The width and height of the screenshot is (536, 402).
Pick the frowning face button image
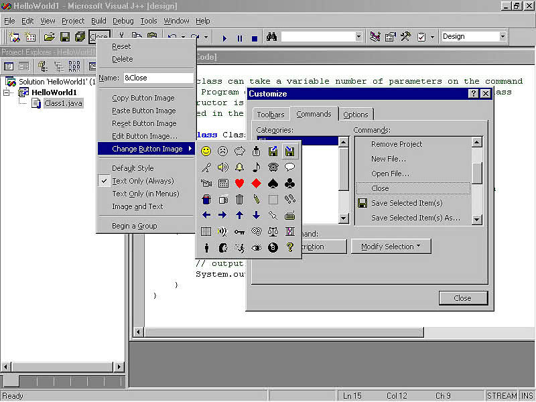[222, 151]
